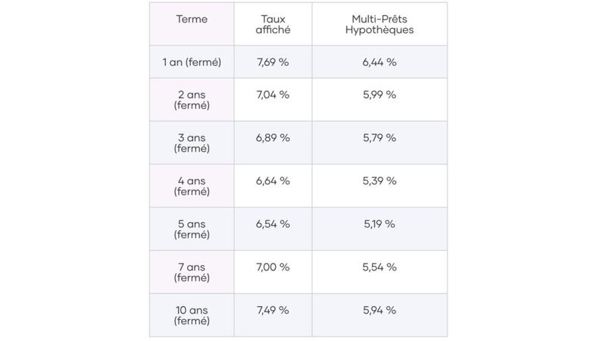Select the 5,99 % Multi-Prêts rate

[379, 95]
